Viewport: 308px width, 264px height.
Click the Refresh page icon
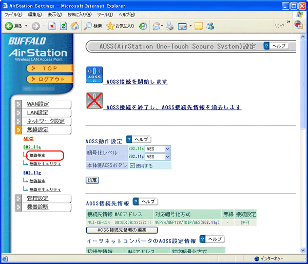coord(63,26)
